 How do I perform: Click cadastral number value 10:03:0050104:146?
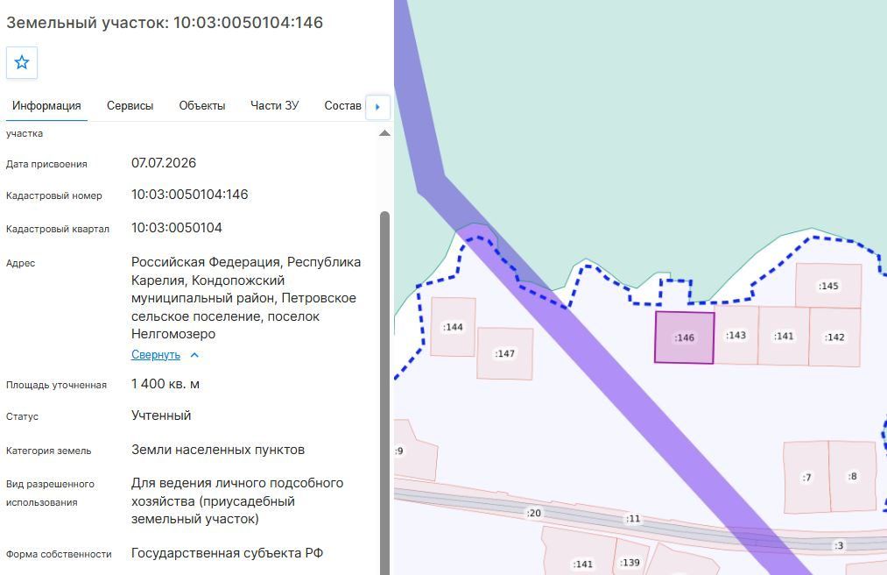tap(189, 195)
